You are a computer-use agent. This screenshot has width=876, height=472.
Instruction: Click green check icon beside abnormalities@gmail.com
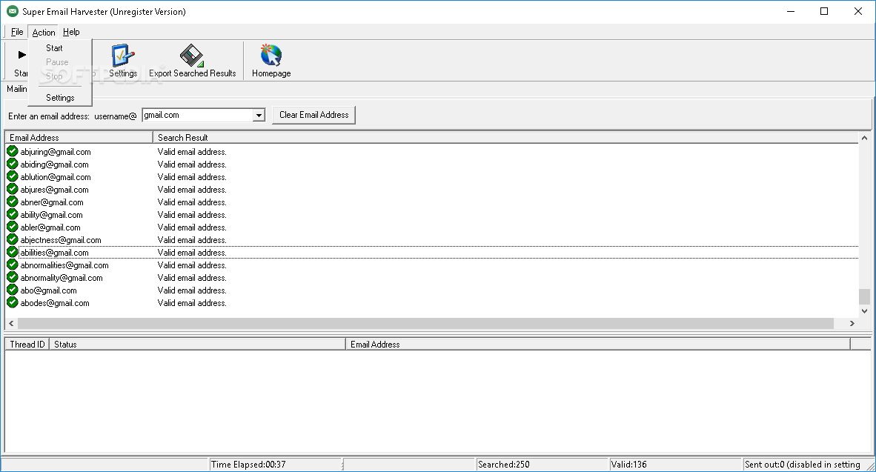coord(13,265)
